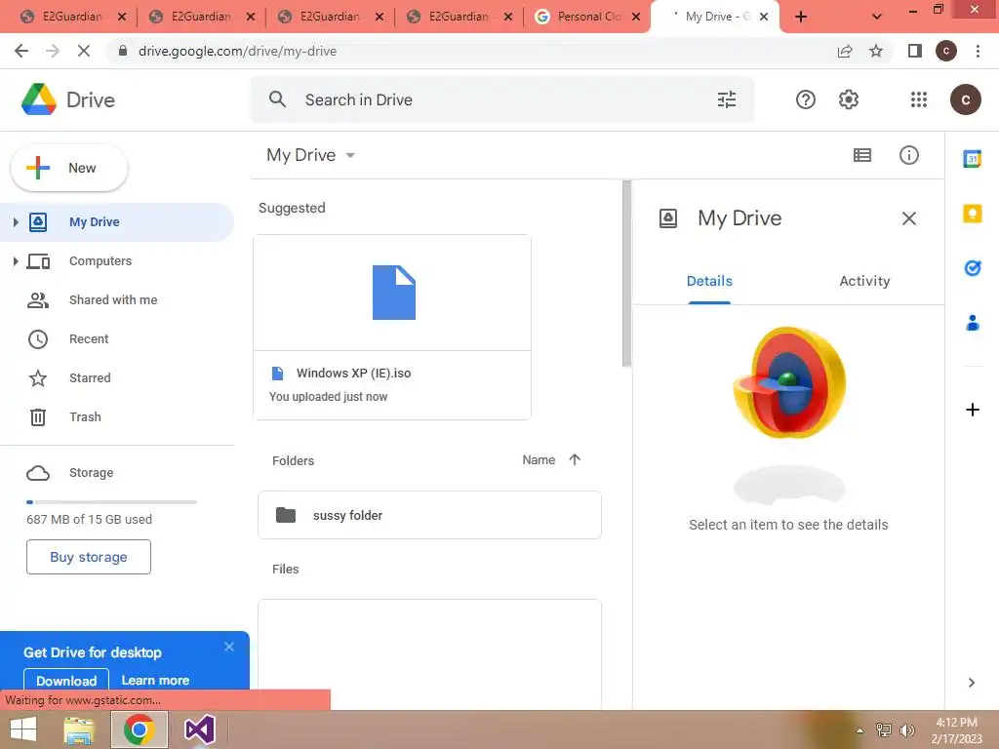Click the address bar URL
Screen dimensions: 999x749
click(x=237, y=51)
